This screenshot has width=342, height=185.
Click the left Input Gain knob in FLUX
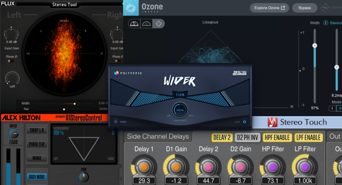11,34
